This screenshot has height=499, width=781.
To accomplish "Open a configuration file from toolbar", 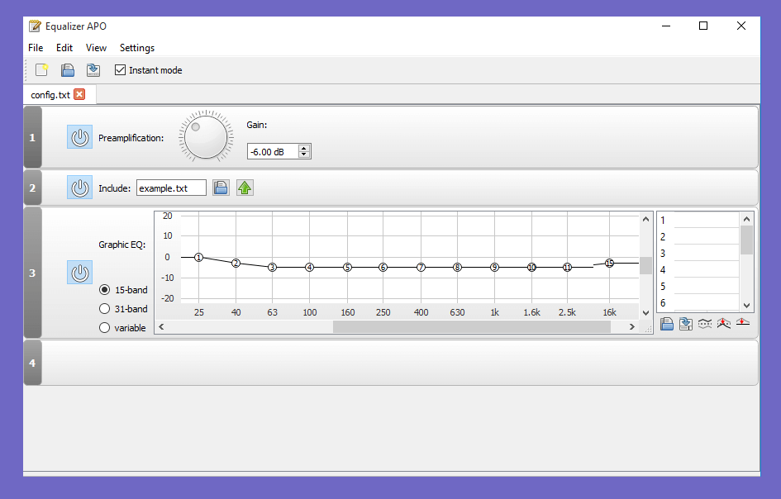I will 68,70.
